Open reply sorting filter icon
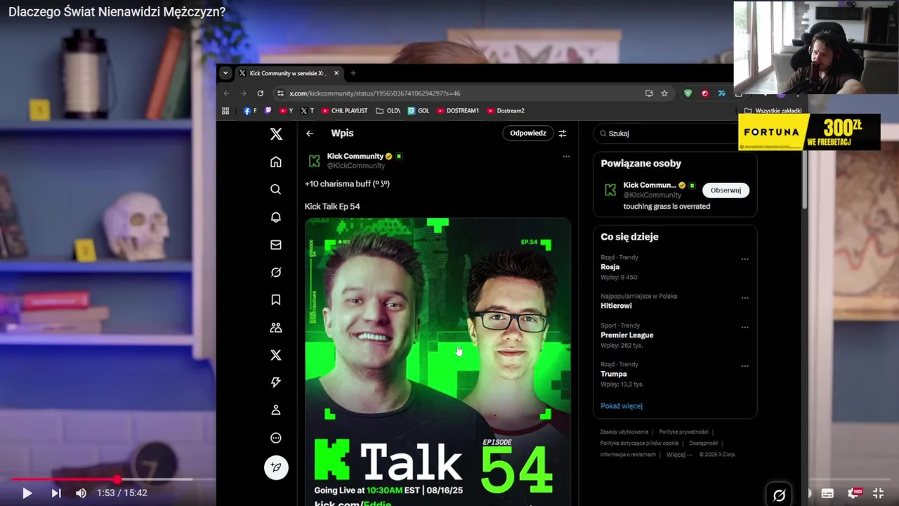 pos(562,133)
